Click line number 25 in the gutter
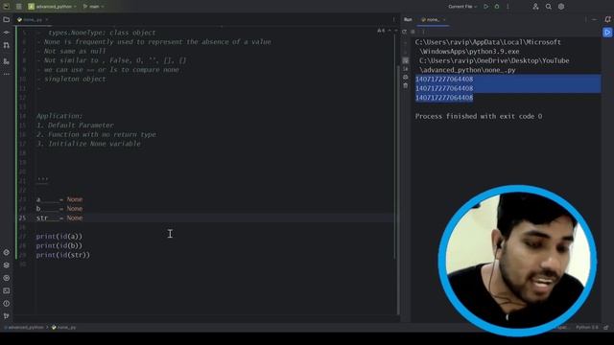614x345 pixels. (22, 218)
